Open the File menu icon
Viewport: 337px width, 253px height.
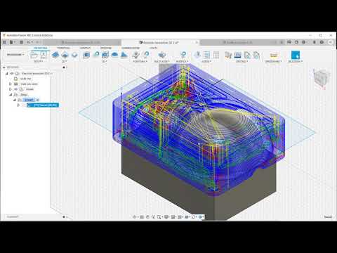coord(12,42)
